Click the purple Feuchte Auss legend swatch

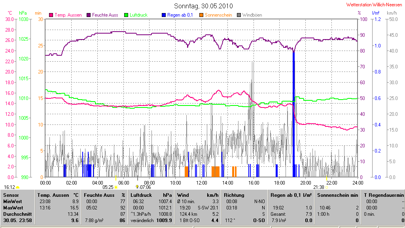(x=89, y=15)
